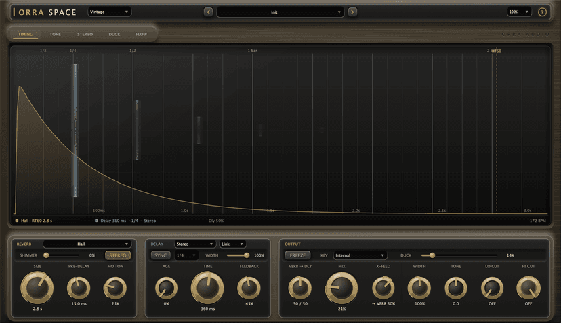Switch to the Timing tab
Image resolution: width=561 pixels, height=323 pixels.
25,34
